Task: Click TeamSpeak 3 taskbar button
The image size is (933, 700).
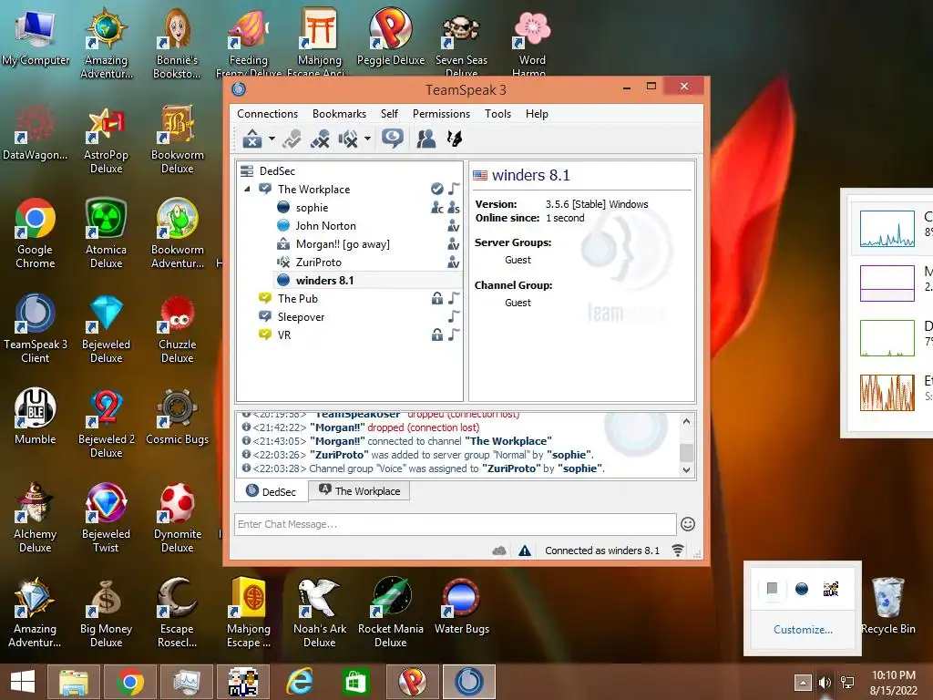Action: tap(469, 682)
